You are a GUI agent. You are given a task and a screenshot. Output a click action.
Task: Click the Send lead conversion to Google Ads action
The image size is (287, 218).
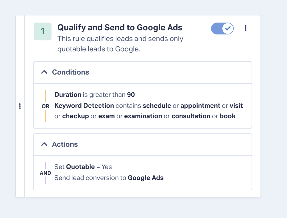click(109, 178)
